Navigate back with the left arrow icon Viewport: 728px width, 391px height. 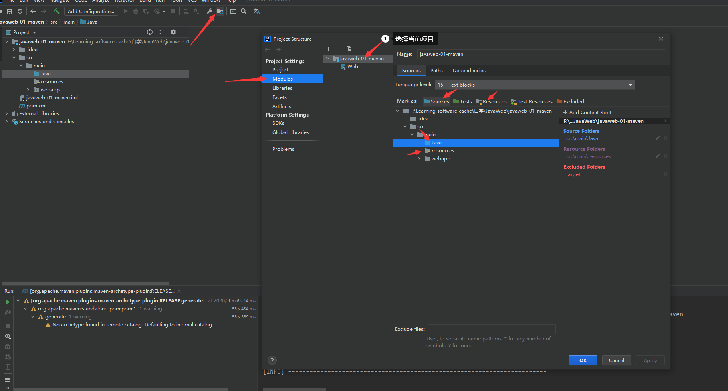(33, 11)
